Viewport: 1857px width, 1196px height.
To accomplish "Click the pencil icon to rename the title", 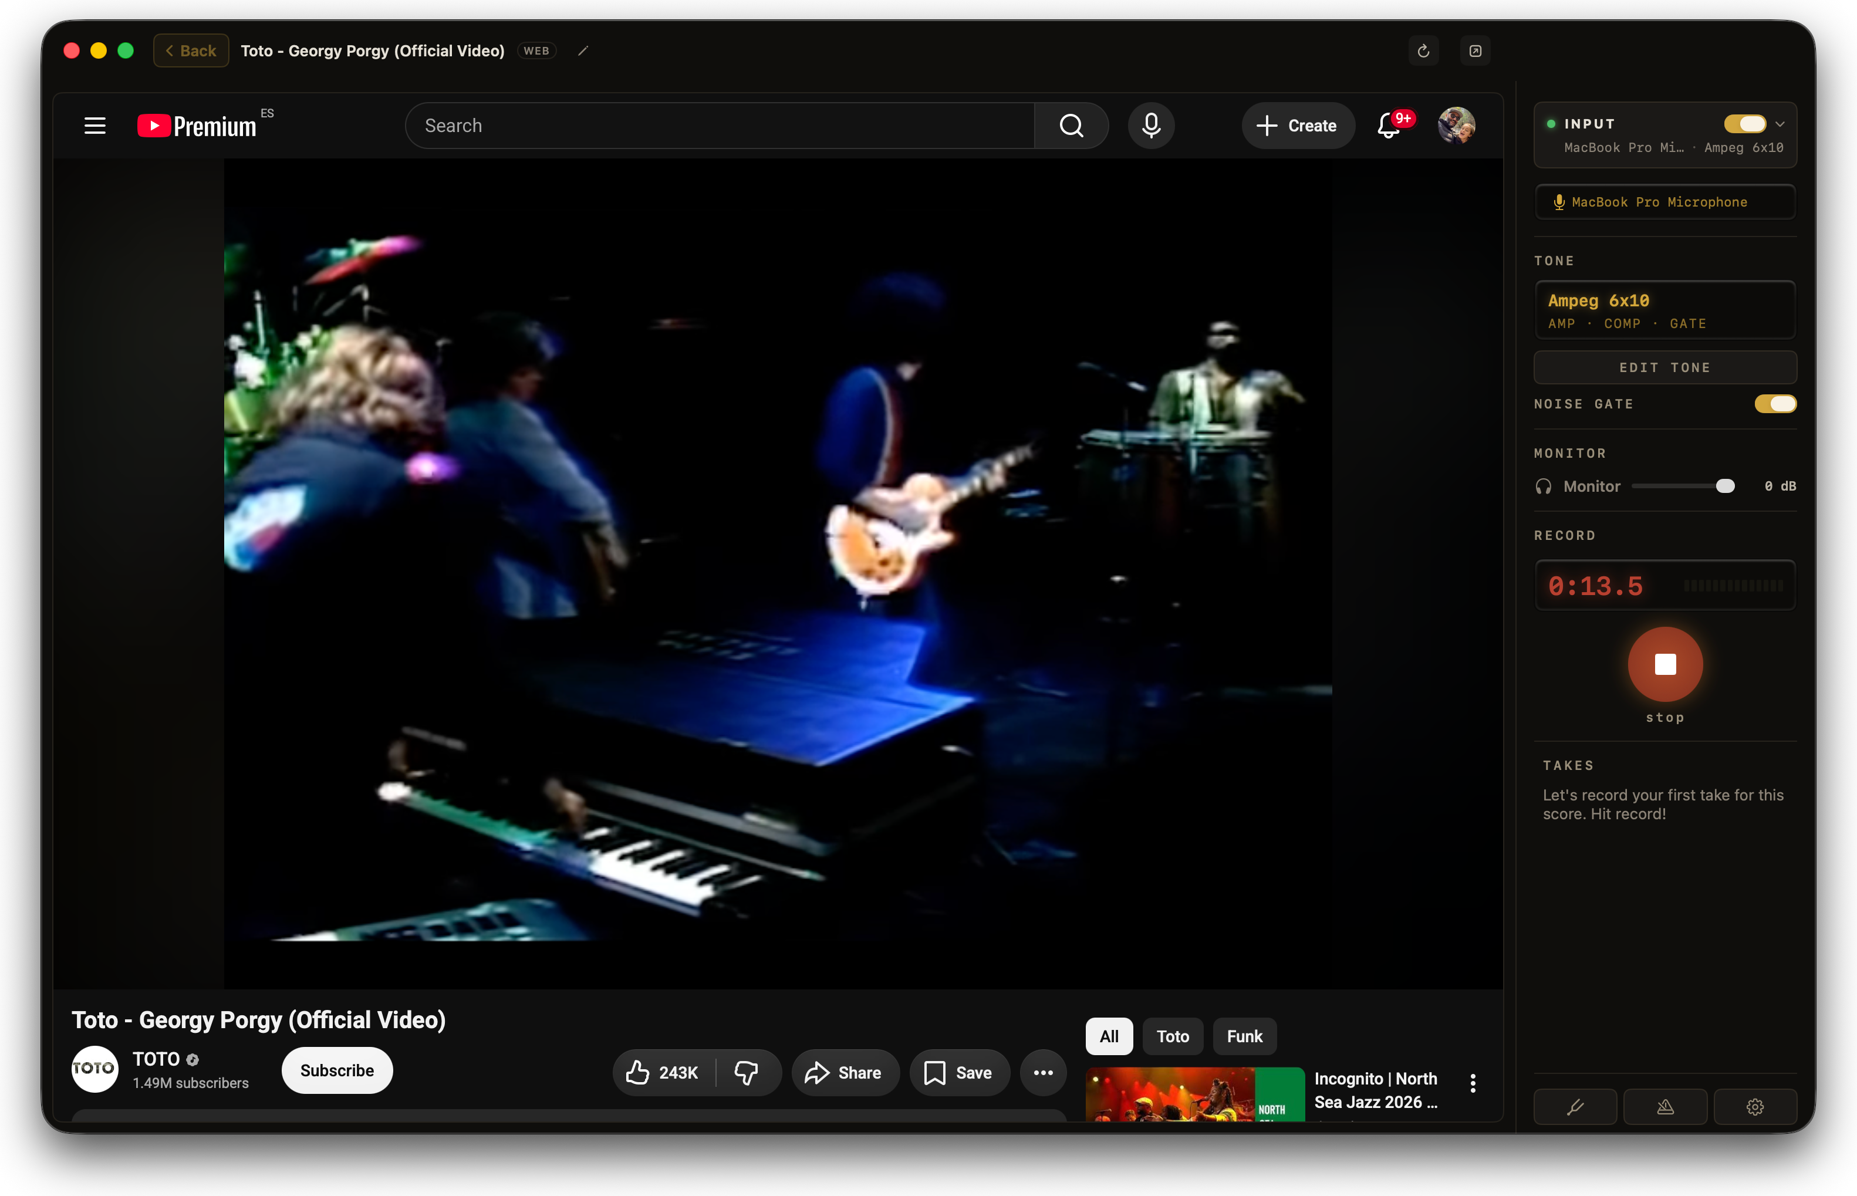I will tap(583, 50).
